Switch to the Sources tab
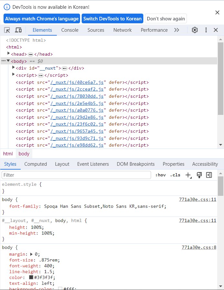 (x=96, y=30)
